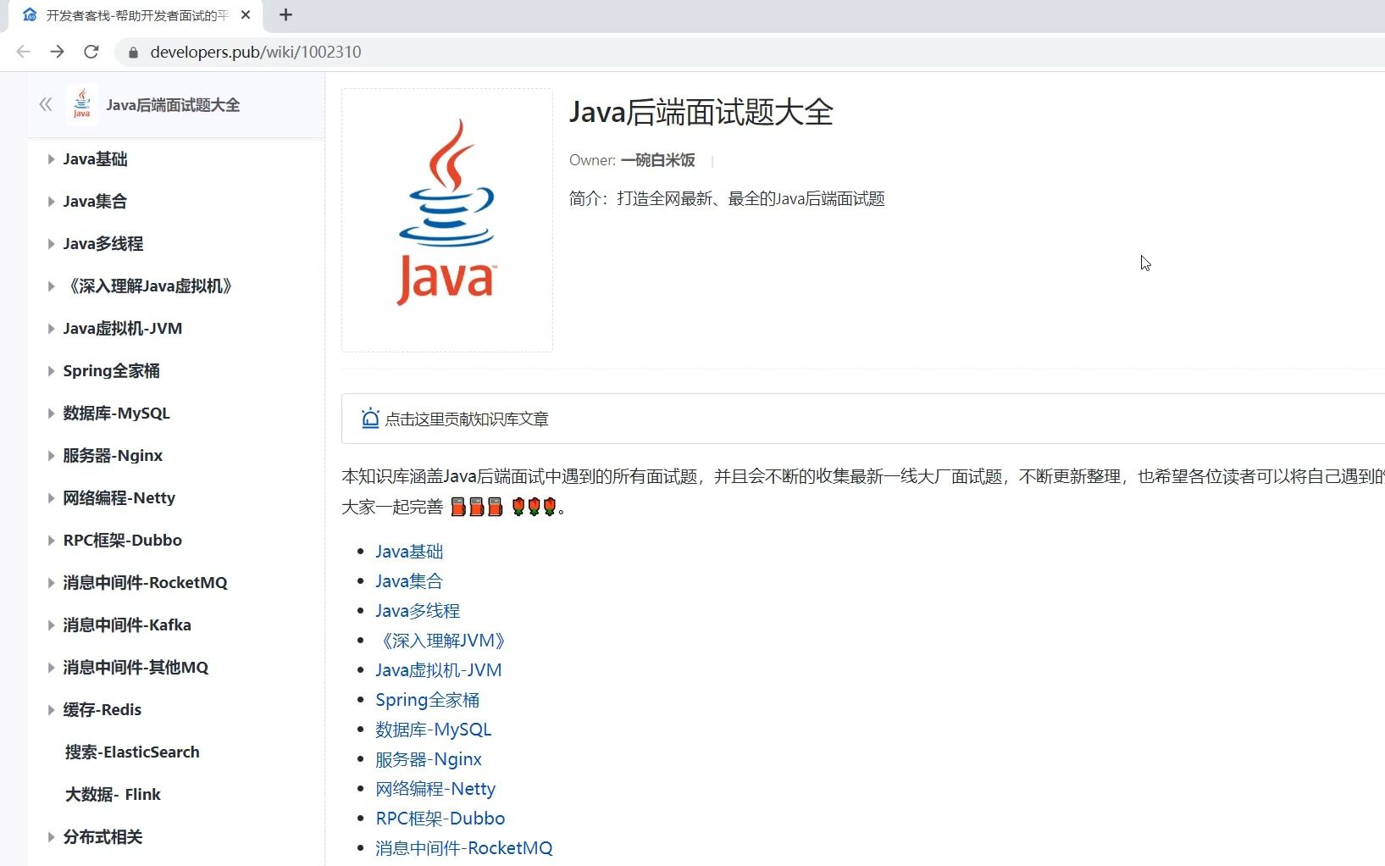Click the large Java logo cover image
This screenshot has height=866, width=1385.
pos(447,220)
